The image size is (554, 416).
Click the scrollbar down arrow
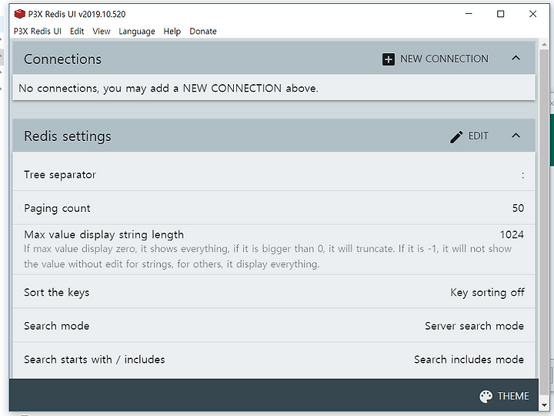544,405
